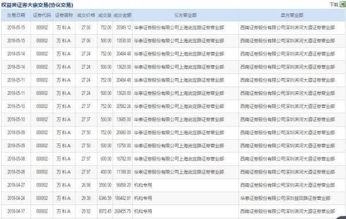Select the amount cell 11188.00
Image resolution: width=346 pixels, height=219 pixels.
123,172
